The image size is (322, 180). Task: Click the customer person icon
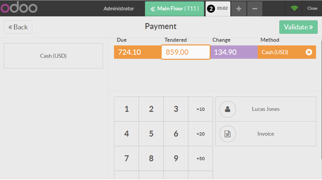(228, 109)
